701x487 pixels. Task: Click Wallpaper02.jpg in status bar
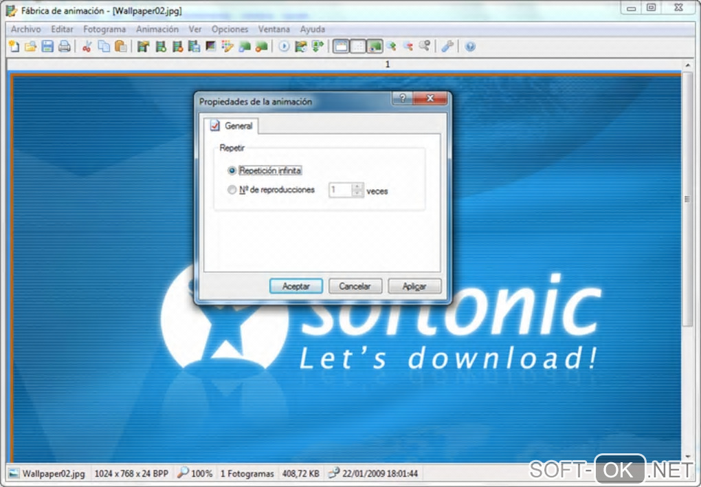click(x=54, y=473)
